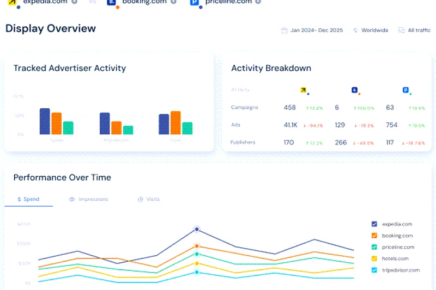Click Expedia logo in Activity Breakdown header

[304, 90]
